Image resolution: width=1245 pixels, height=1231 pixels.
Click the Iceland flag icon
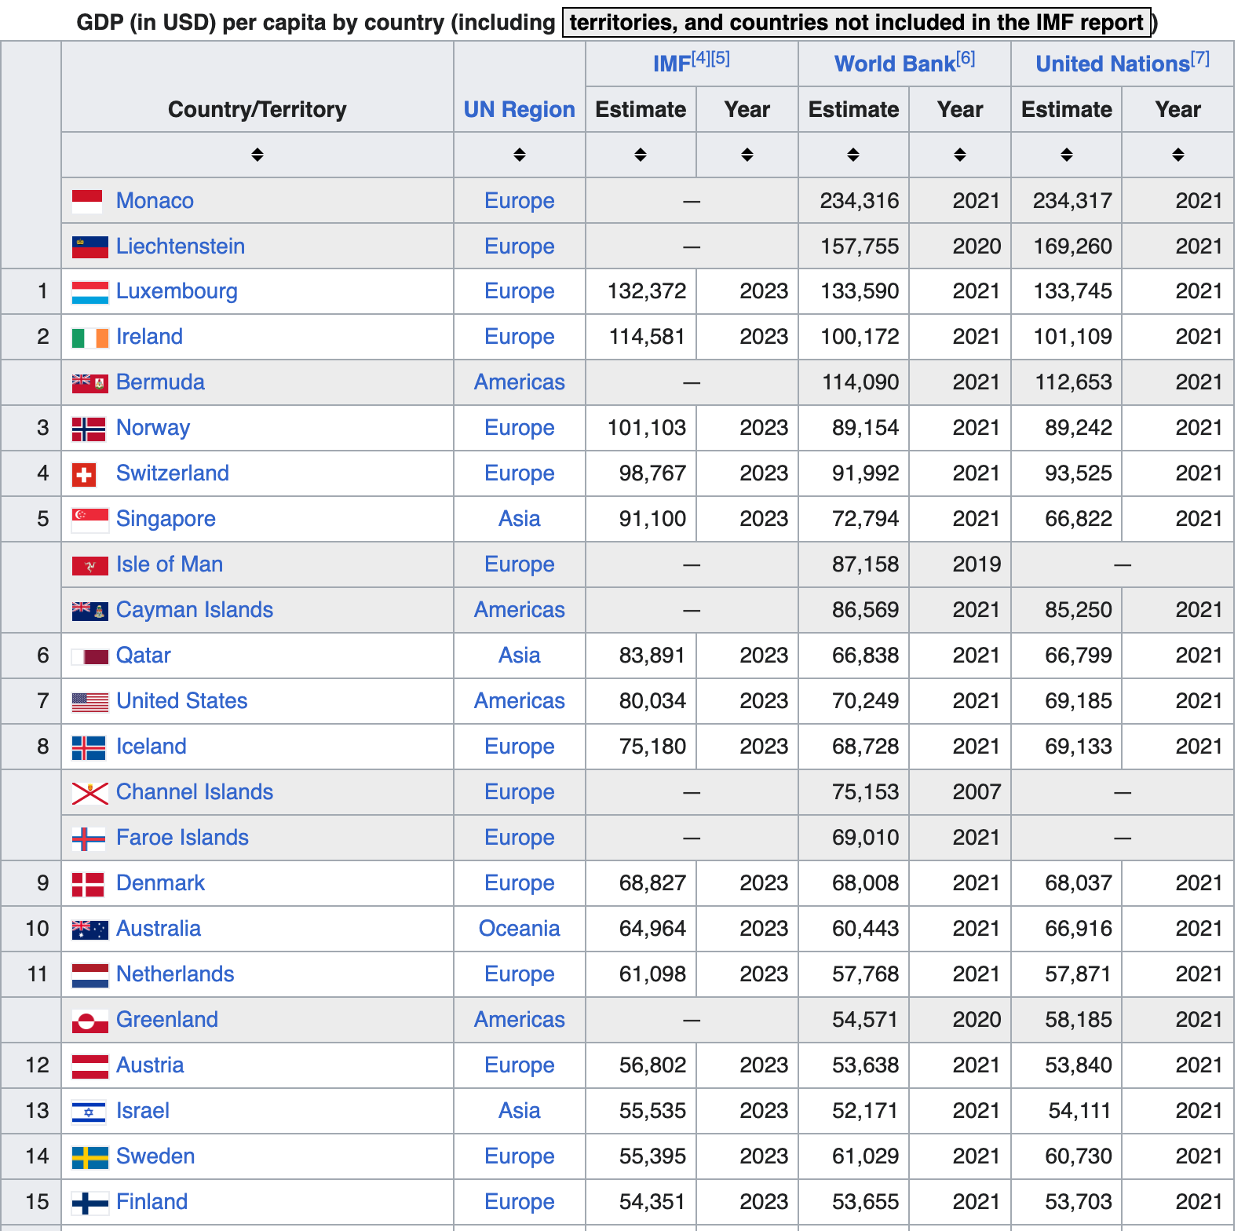tap(89, 747)
